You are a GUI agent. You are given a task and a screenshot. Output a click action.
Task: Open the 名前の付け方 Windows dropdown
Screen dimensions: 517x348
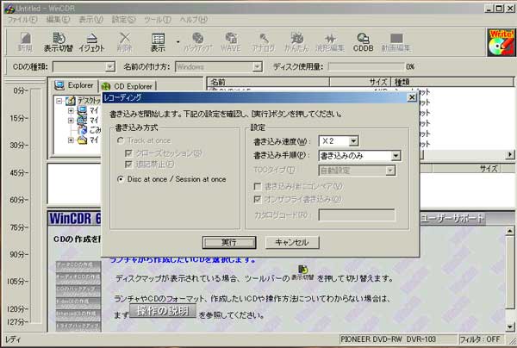click(257, 67)
